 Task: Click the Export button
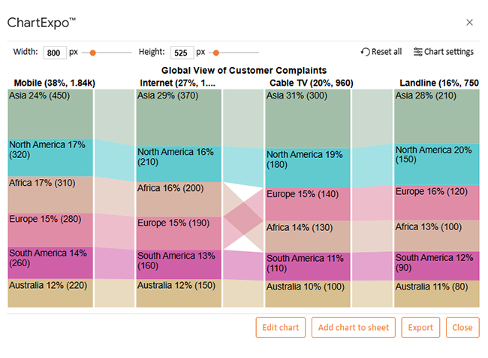(420, 327)
